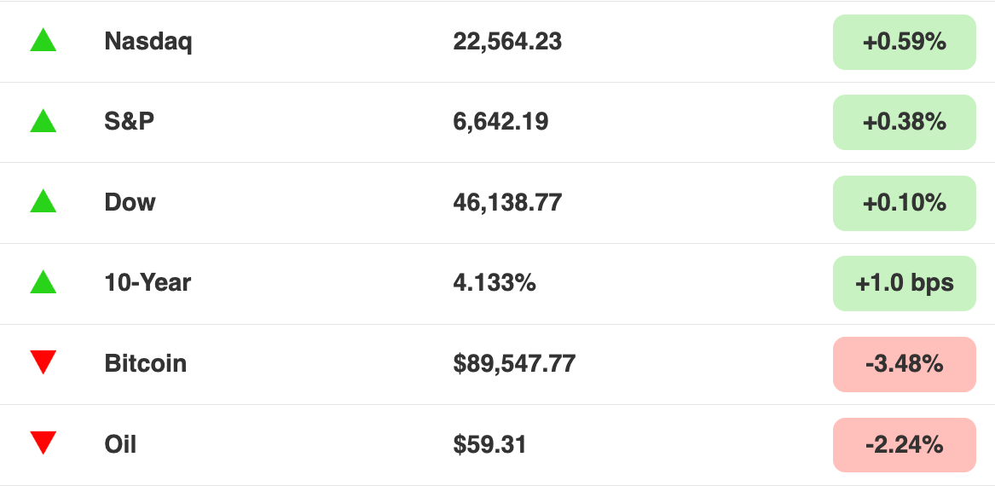This screenshot has width=995, height=486.
Task: Click the +0.59% green change badge
Action: pyautogui.click(x=905, y=42)
